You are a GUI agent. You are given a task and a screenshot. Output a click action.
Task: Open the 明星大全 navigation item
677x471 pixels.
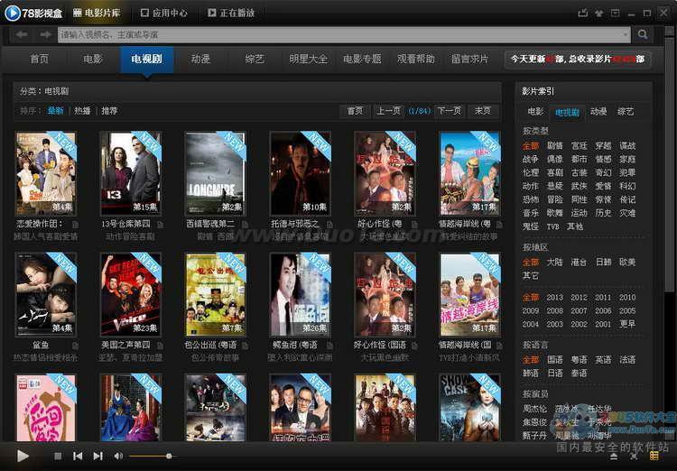pyautogui.click(x=309, y=59)
